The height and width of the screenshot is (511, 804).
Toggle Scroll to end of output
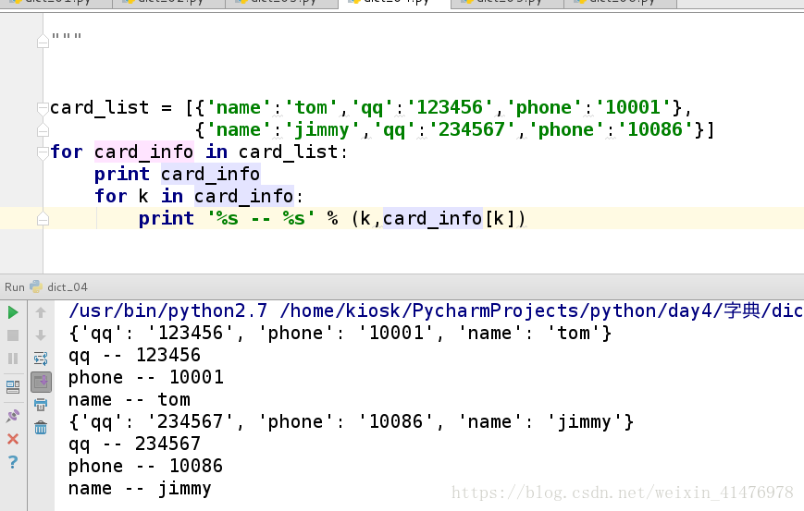(x=41, y=382)
